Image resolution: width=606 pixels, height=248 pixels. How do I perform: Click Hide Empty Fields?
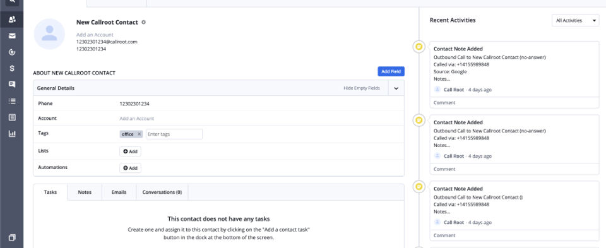coord(362,88)
